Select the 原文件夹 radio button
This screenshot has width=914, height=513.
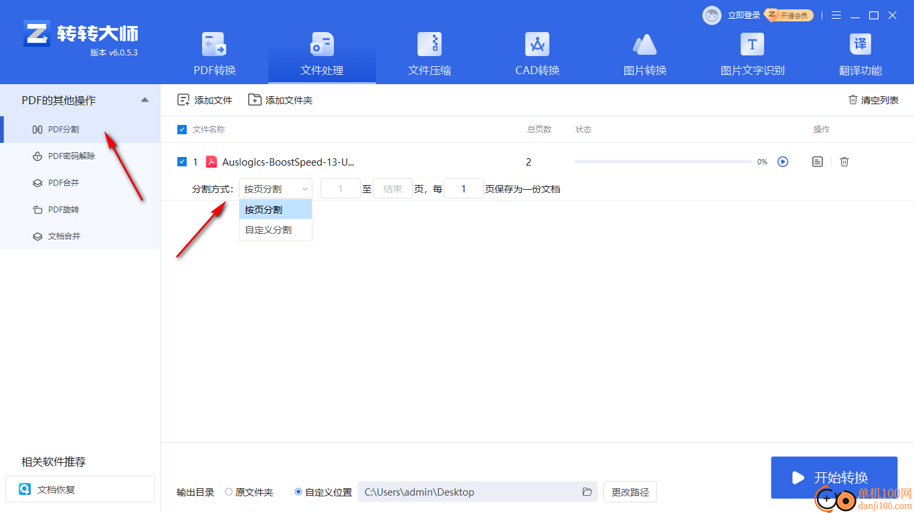[229, 492]
